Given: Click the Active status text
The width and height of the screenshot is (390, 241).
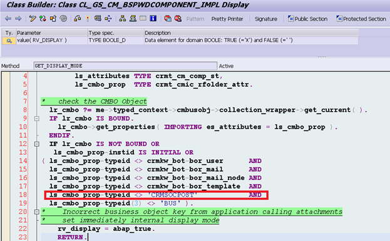Looking at the screenshot, I should pos(226,66).
